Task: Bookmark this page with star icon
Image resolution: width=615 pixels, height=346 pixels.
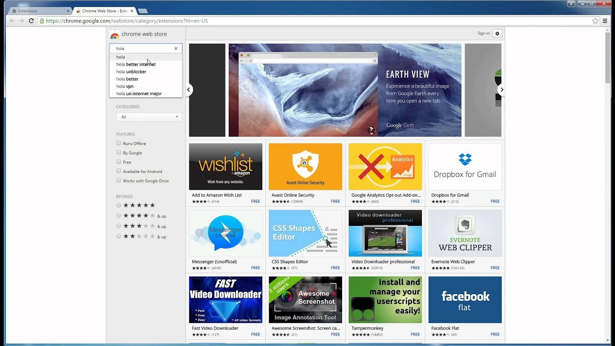Action: (595, 21)
